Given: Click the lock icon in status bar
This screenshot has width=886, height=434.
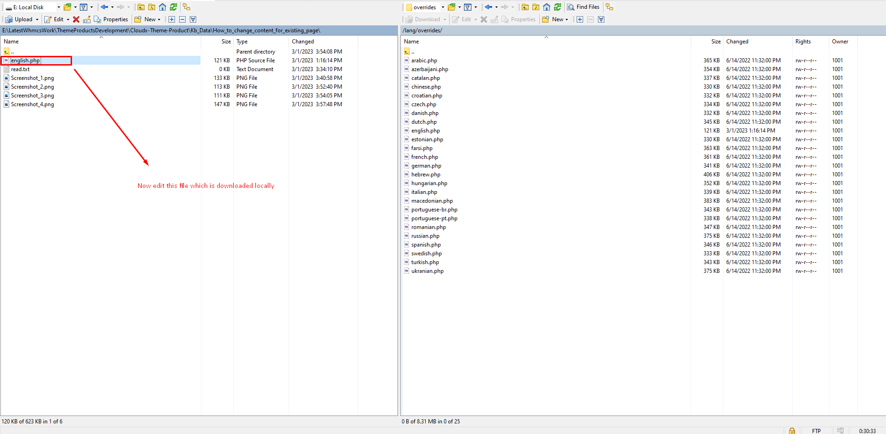Looking at the screenshot, I should [792, 431].
